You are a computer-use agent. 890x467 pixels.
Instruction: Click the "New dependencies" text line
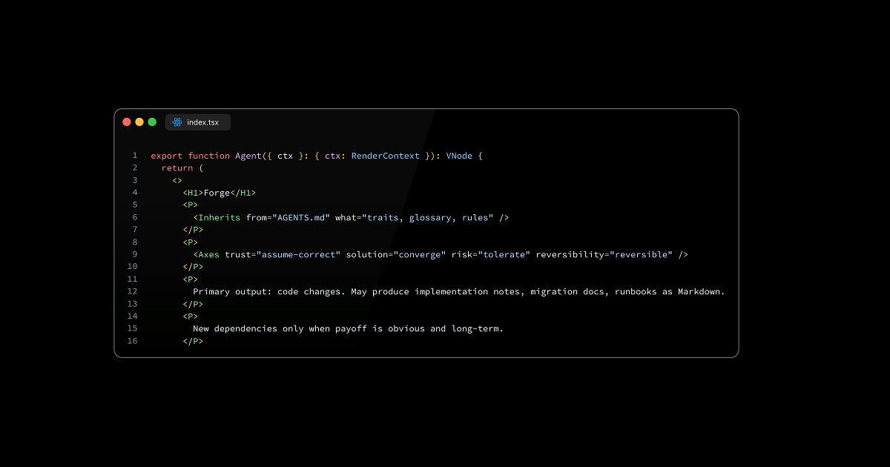(x=347, y=328)
